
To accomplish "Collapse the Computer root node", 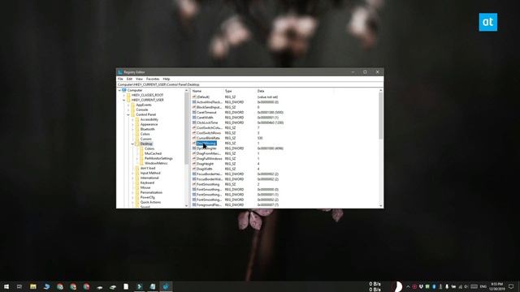I will (119, 90).
